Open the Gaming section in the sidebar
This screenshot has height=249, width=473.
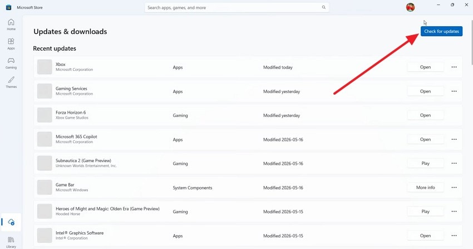pyautogui.click(x=11, y=63)
